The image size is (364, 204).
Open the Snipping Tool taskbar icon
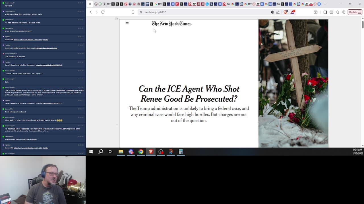pos(171,152)
